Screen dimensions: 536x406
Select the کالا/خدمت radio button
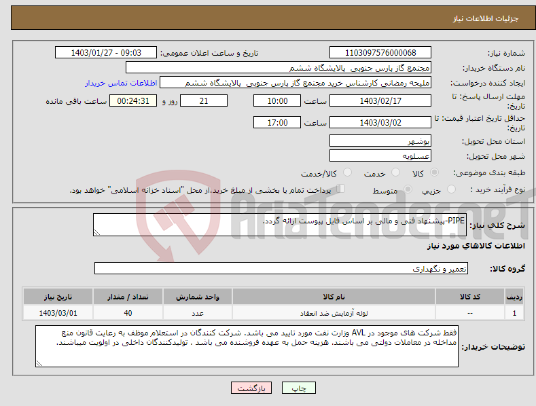tap(347, 172)
